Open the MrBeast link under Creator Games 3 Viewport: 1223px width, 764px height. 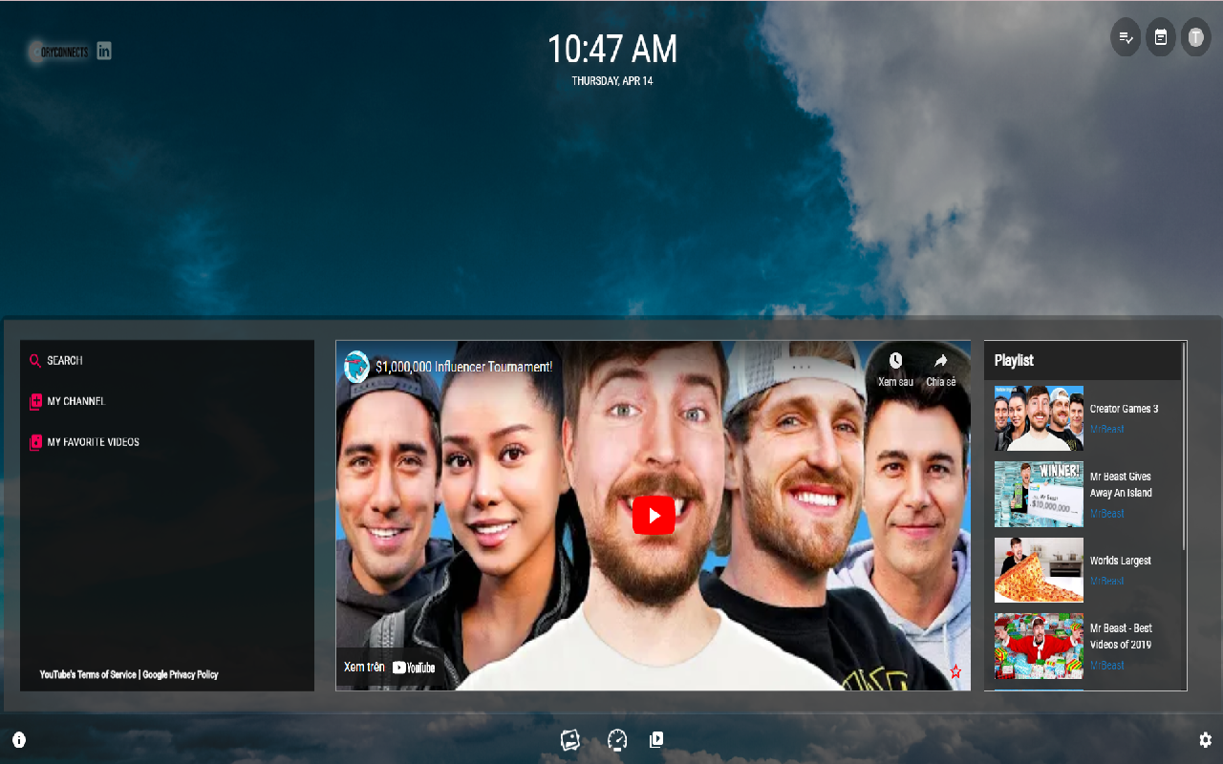click(1107, 430)
